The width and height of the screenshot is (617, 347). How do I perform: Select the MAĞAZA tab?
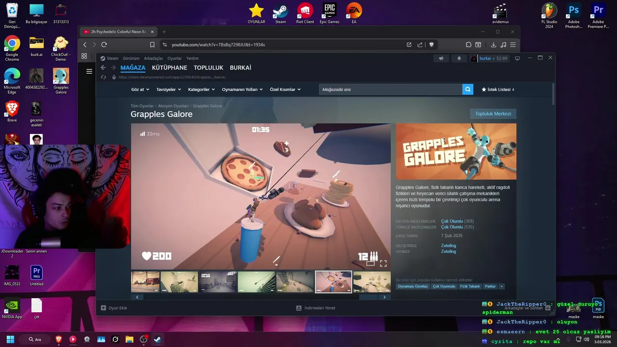[x=133, y=67]
